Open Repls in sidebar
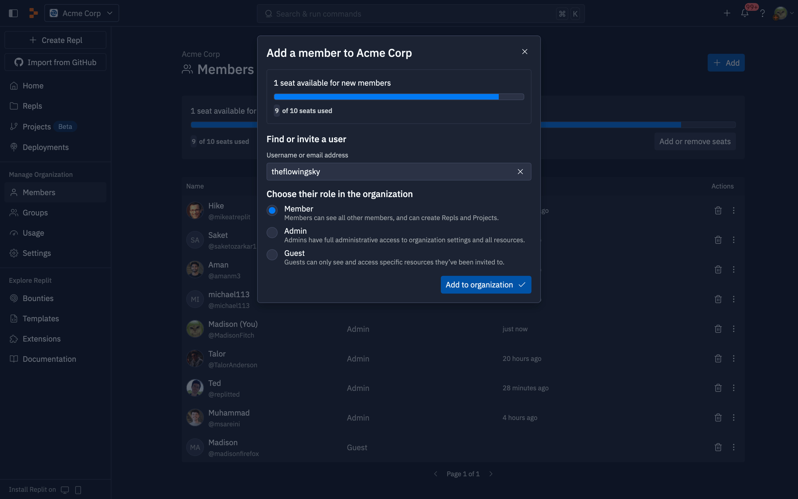 coord(55,106)
